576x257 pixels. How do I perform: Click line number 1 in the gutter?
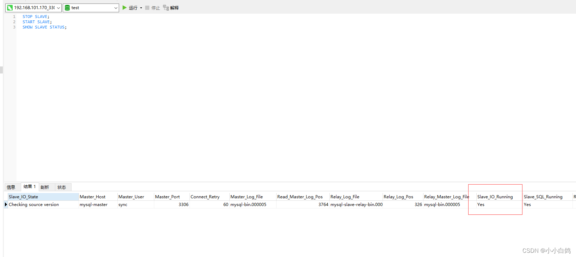pos(14,17)
